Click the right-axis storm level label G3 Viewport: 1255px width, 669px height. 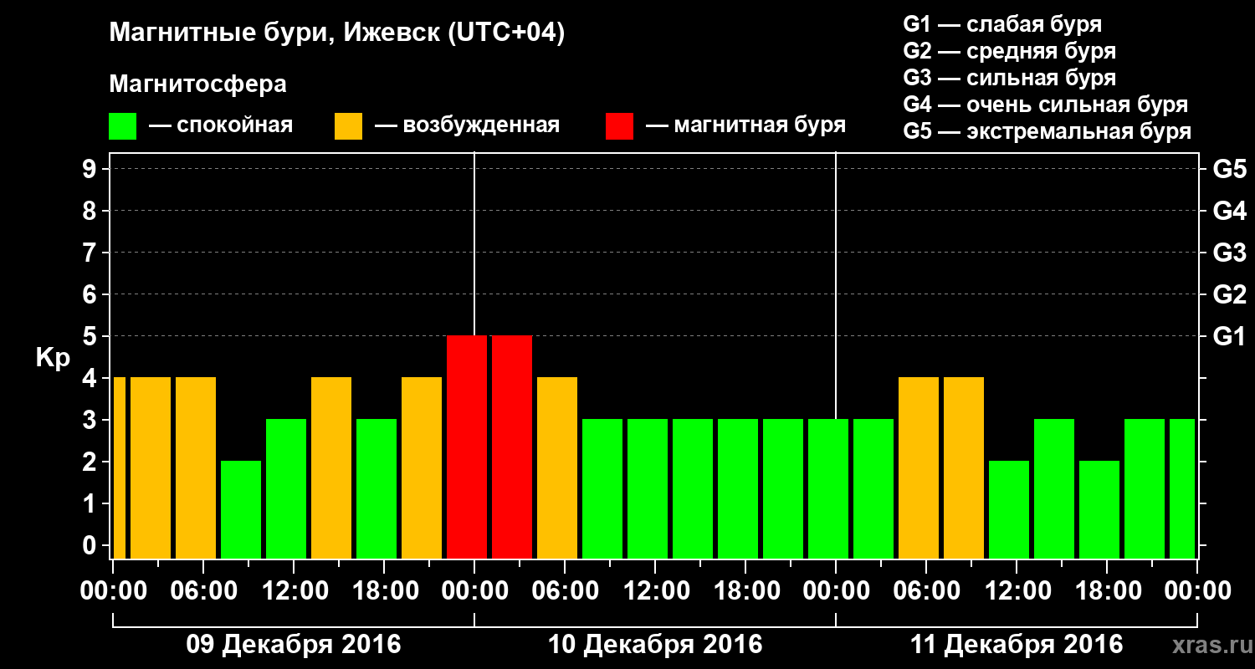click(1229, 253)
